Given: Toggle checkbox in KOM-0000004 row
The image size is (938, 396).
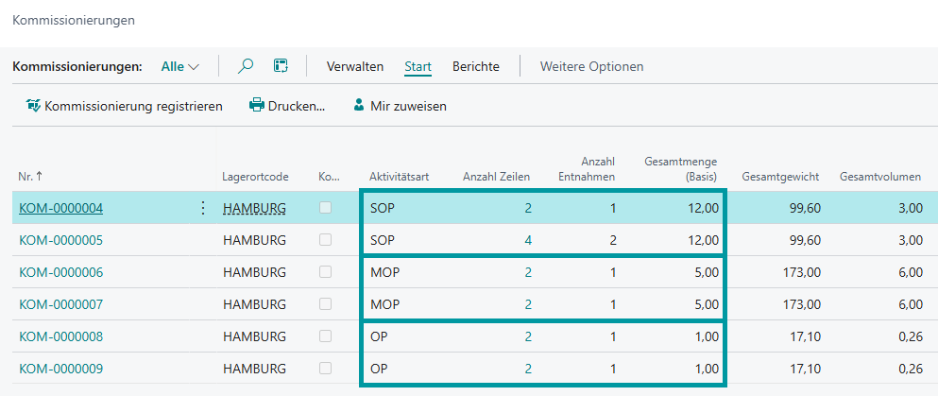Looking at the screenshot, I should 326,208.
